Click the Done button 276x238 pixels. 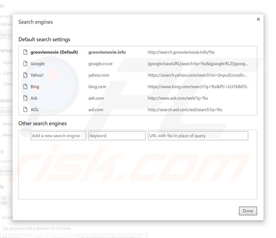click(x=248, y=211)
